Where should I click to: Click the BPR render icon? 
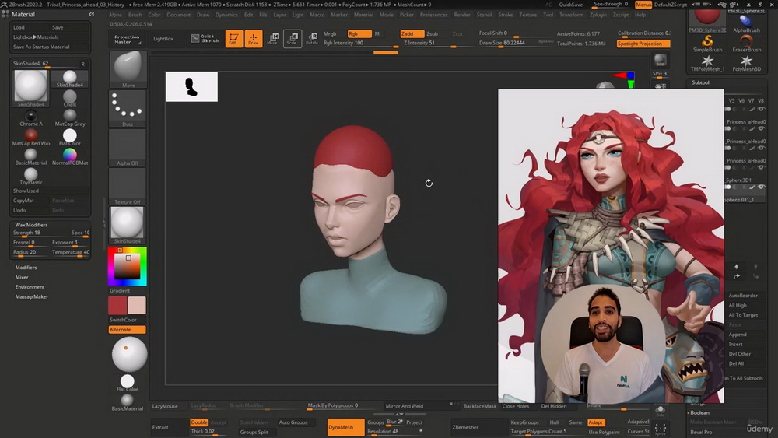coord(660,60)
